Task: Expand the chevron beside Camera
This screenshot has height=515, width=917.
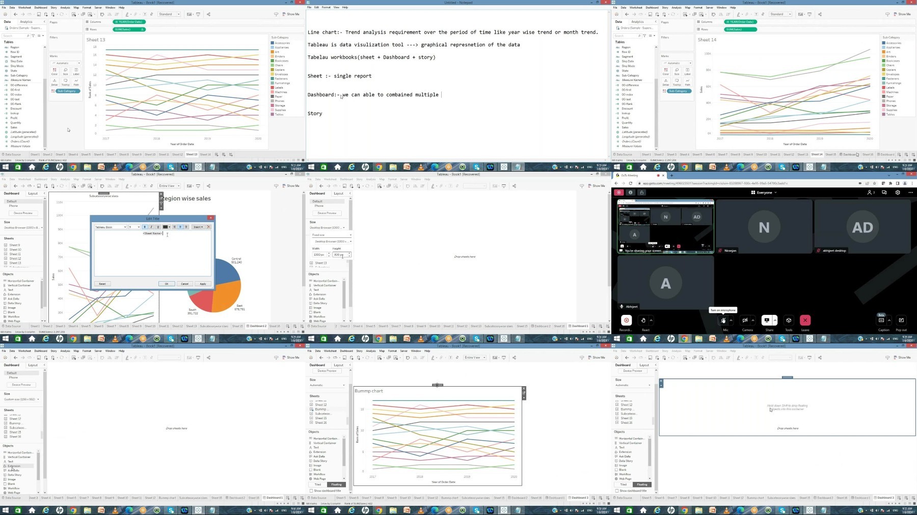Action: (x=753, y=320)
